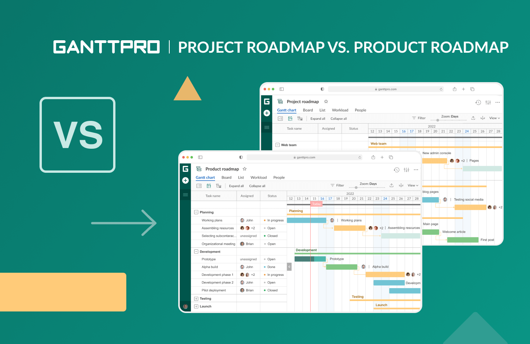
Task: Switch to Board tab in Project roadmap window
Action: tap(308, 110)
